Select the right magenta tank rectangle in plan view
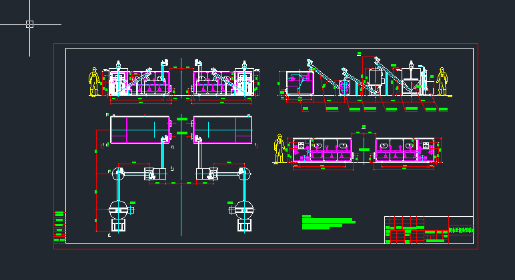Viewport: 515px width, 280px height. point(223,129)
